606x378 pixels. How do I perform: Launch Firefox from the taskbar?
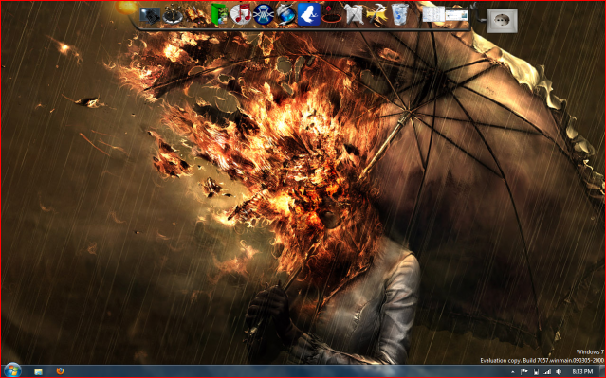[60, 371]
